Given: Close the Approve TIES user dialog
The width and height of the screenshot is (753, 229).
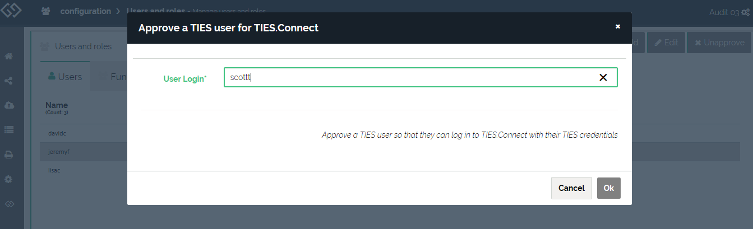Looking at the screenshot, I should (618, 26).
